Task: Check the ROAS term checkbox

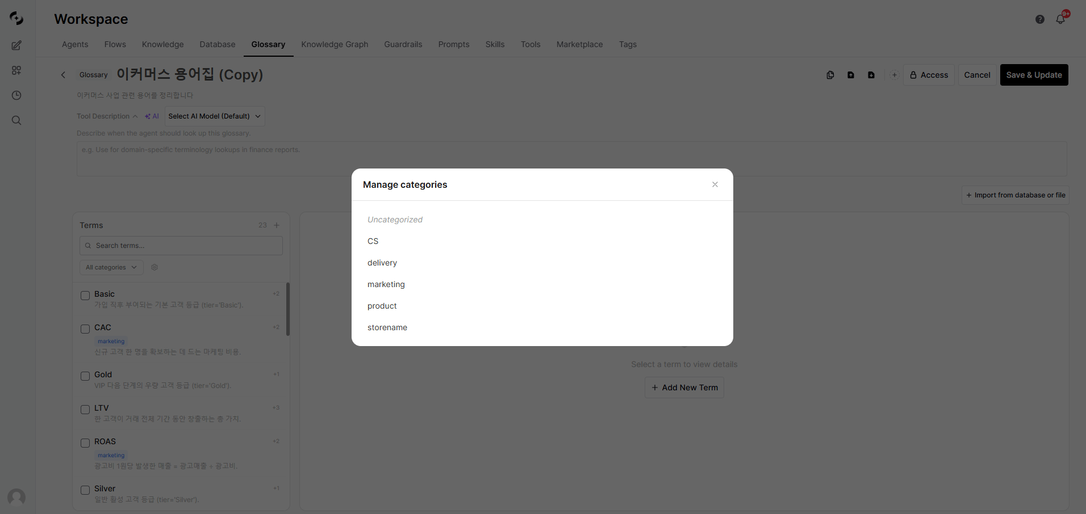Action: (x=85, y=443)
